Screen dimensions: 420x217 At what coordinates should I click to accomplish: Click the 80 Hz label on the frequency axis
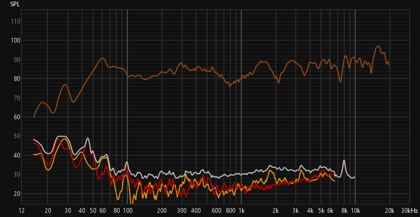coord(117,210)
